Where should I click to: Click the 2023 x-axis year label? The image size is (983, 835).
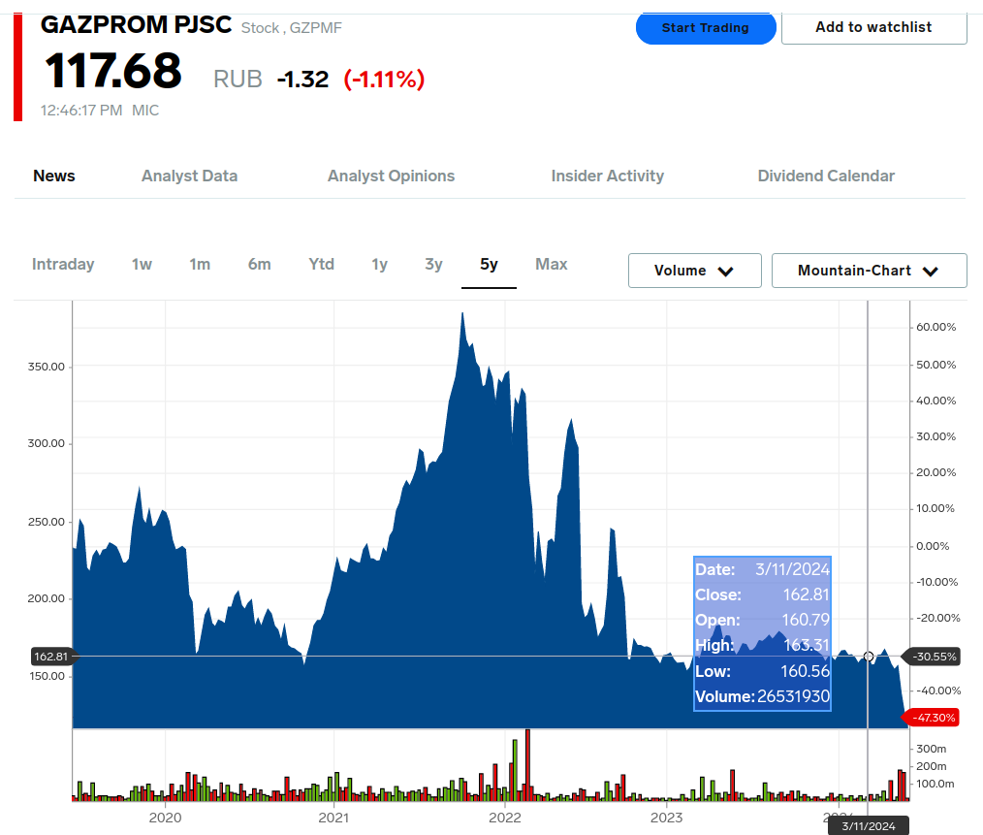[666, 818]
